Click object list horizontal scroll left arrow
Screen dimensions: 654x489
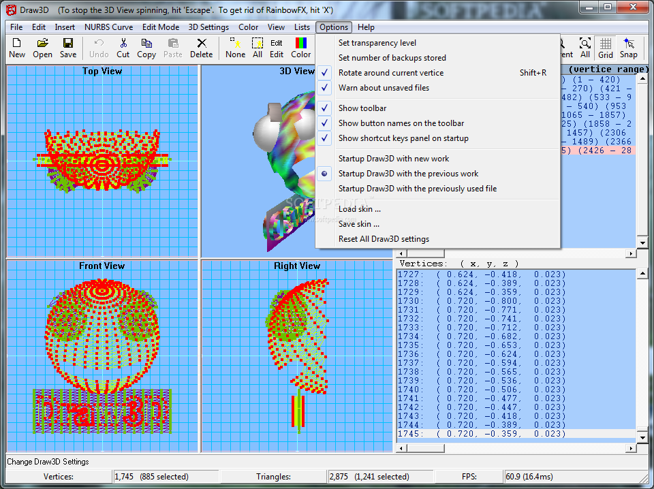coord(402,253)
